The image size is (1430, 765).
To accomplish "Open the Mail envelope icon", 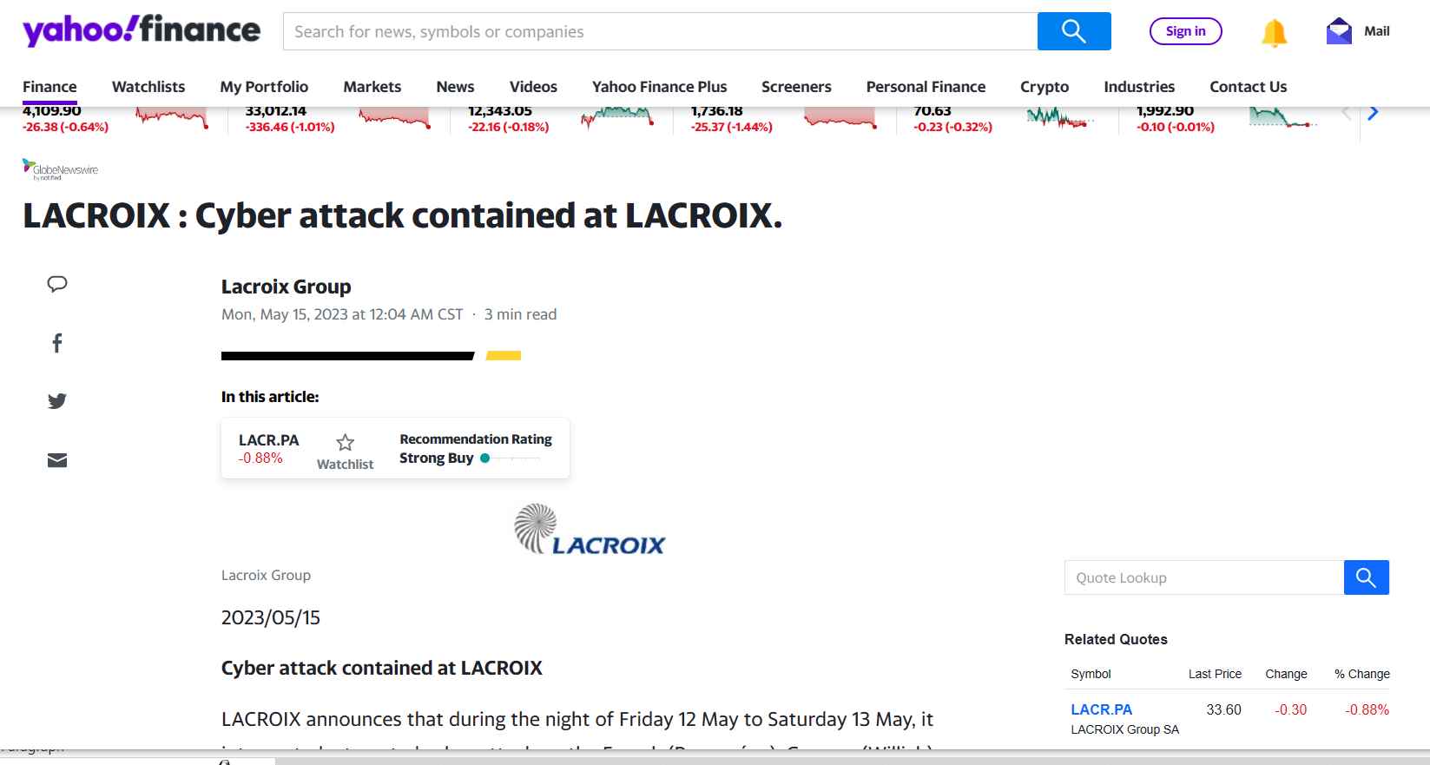I will [x=1339, y=31].
